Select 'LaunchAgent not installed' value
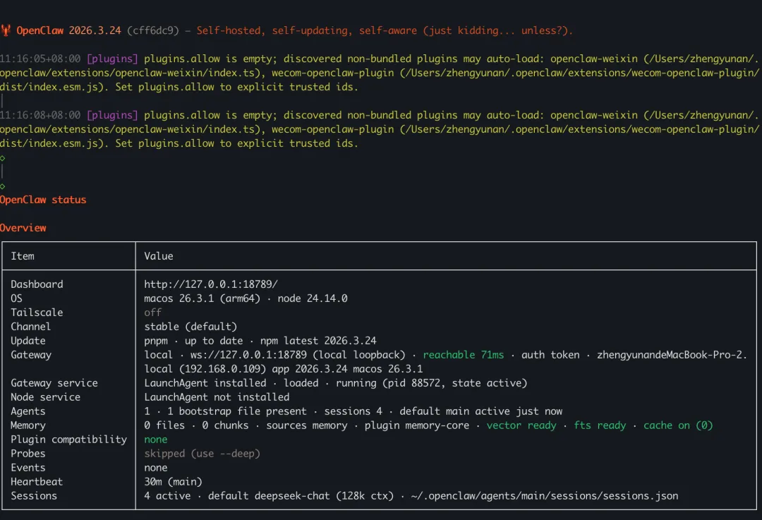Image resolution: width=762 pixels, height=520 pixels. (217, 397)
